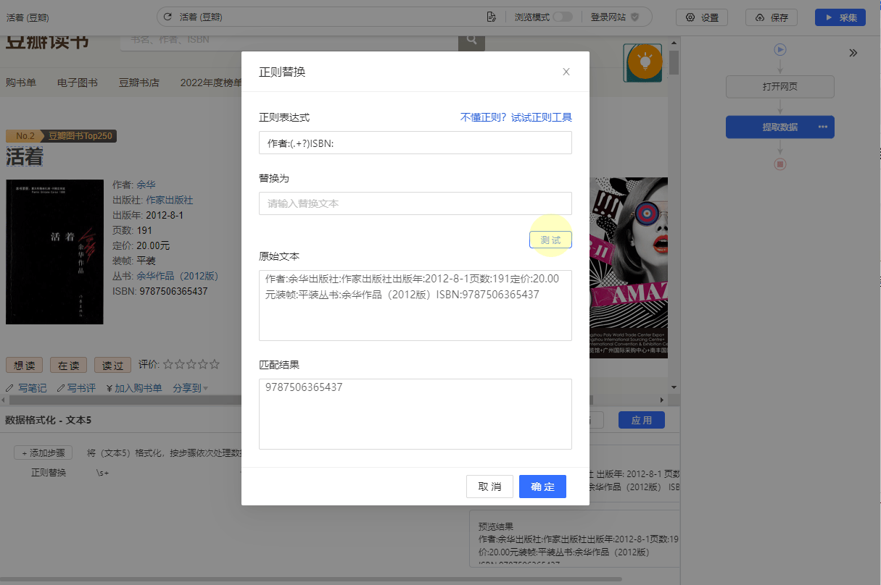The width and height of the screenshot is (881, 585).
Task: Close the 正则替换 dialog
Action: click(566, 72)
